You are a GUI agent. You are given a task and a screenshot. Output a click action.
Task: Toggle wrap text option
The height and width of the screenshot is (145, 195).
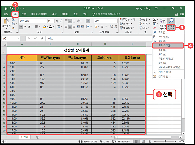point(88,21)
